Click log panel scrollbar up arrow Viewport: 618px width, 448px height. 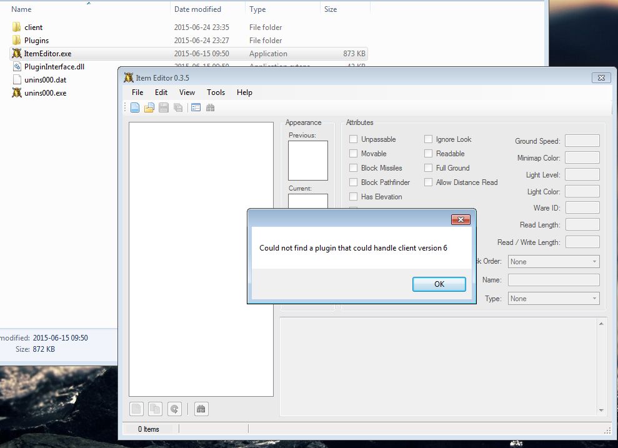601,324
